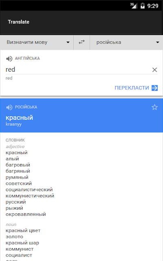
Task: Tap the 3G signal status icon
Action: pyautogui.click(x=134, y=5)
